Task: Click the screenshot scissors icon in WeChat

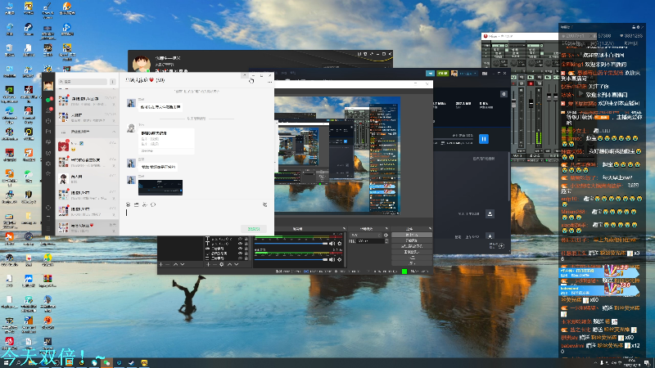Action: (x=145, y=204)
